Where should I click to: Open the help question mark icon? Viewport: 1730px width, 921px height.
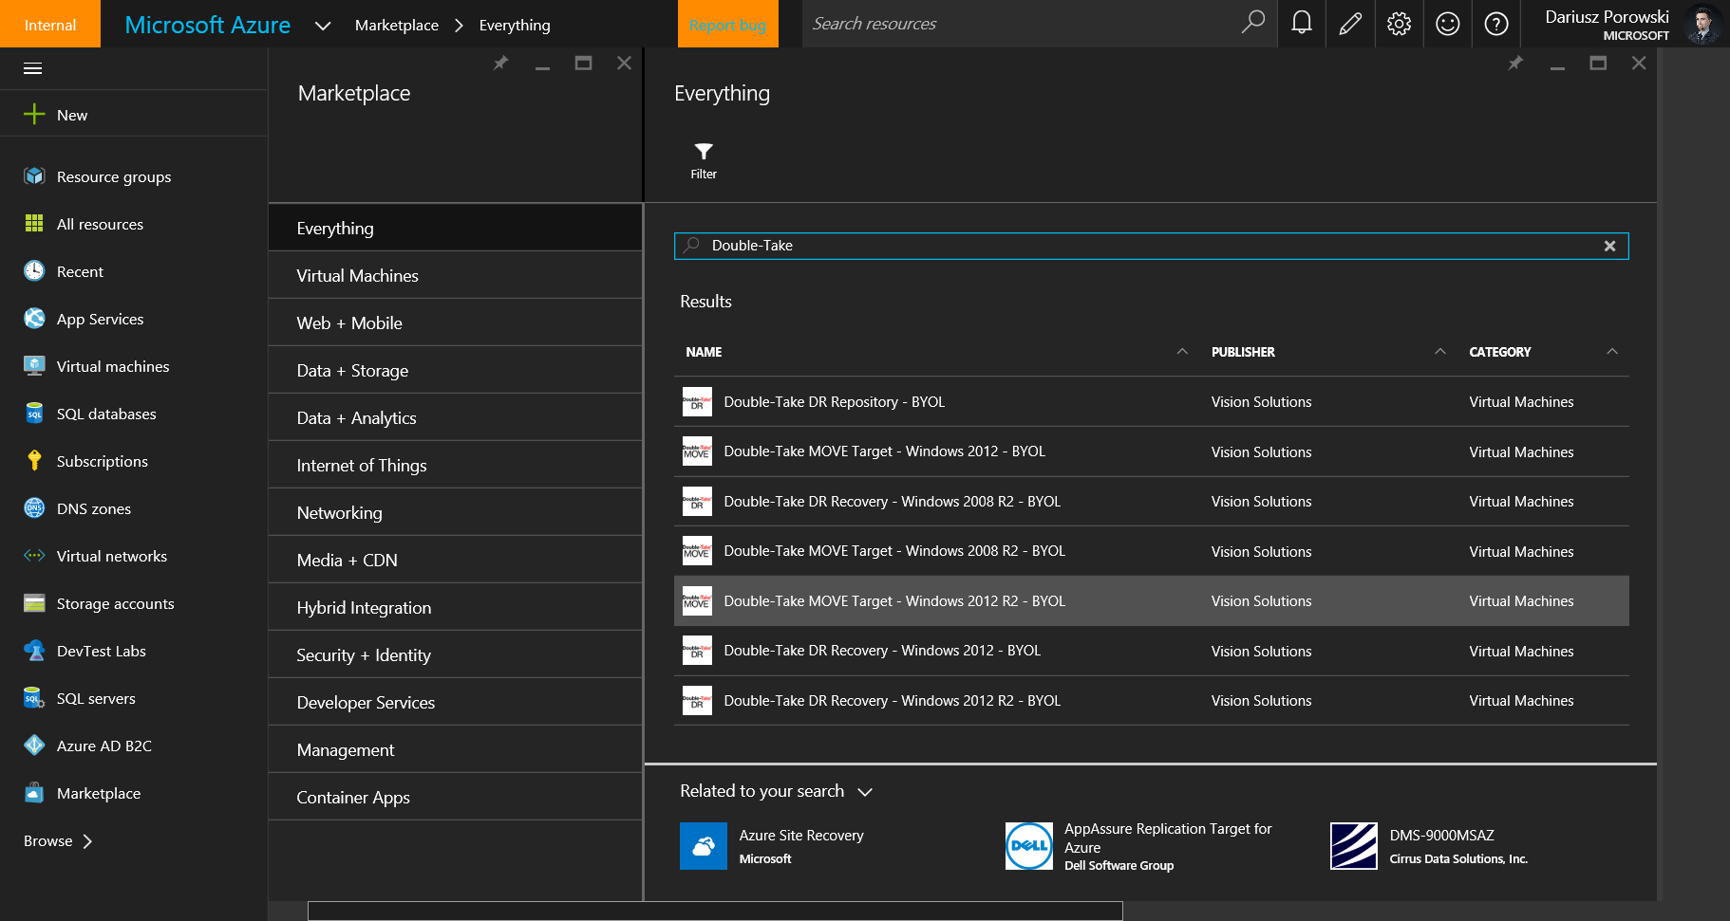(x=1496, y=23)
